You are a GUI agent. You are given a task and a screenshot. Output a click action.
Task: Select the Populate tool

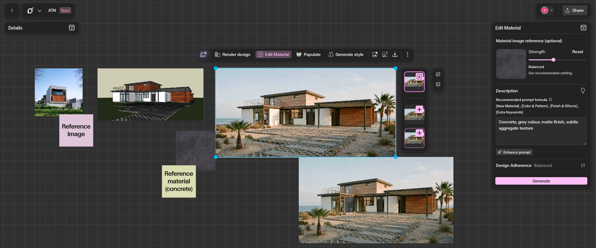click(x=308, y=54)
